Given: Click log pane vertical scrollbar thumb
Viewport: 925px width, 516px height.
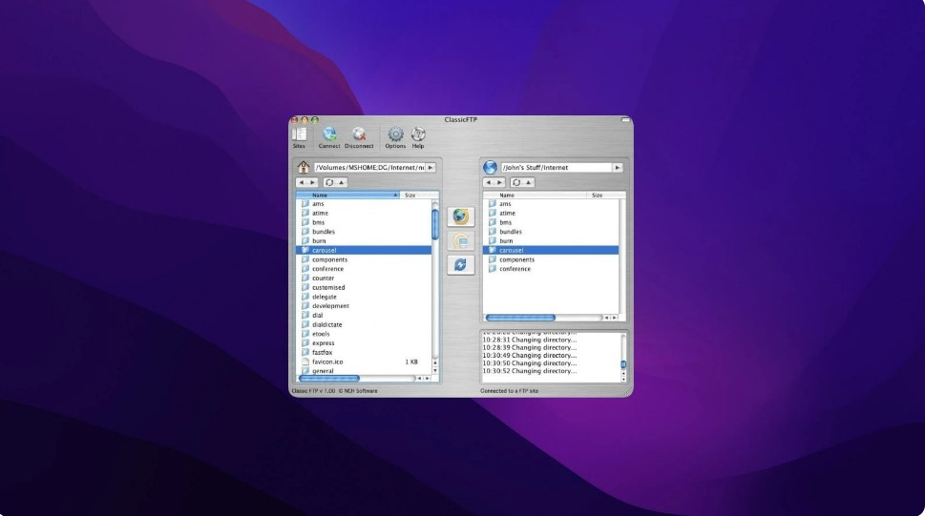Looking at the screenshot, I should click(623, 364).
